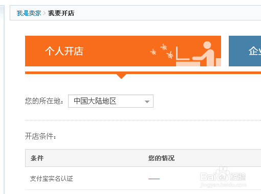The image size is (261, 194).
Task: Click the 我要开店 breadcrumb text
Action: pyautogui.click(x=61, y=13)
